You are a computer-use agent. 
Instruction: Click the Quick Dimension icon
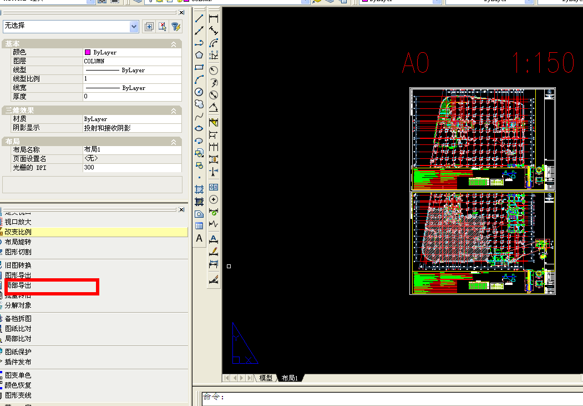coord(214,122)
